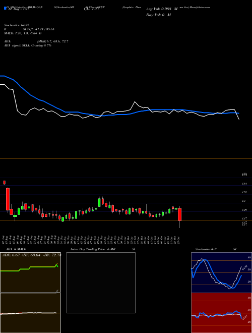Select the 'Day Vol: 0 M' text
Viewport: 252px width, 333px height.
pos(158,15)
